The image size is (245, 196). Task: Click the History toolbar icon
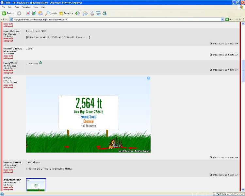(77, 13)
